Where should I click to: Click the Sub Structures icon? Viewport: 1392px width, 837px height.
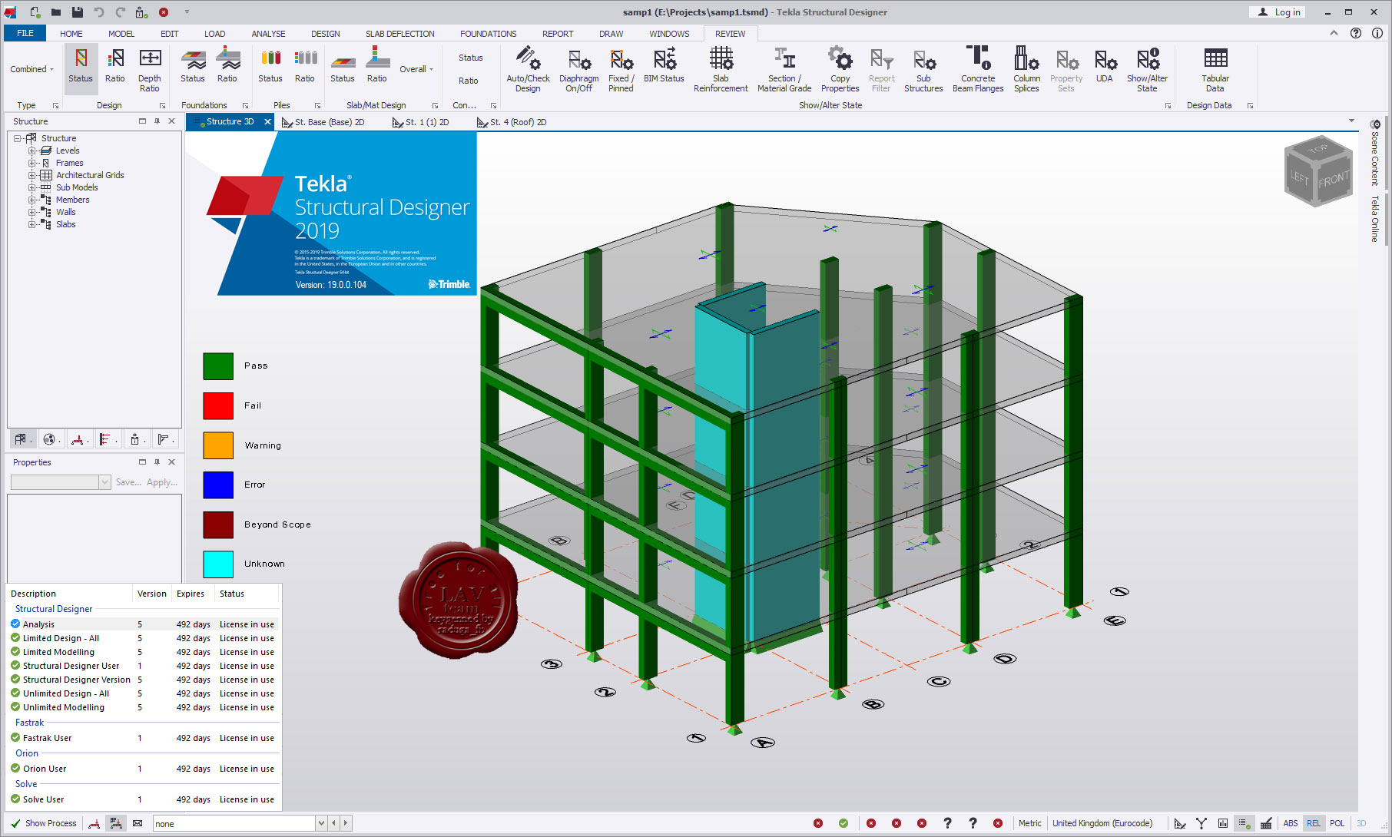click(923, 70)
